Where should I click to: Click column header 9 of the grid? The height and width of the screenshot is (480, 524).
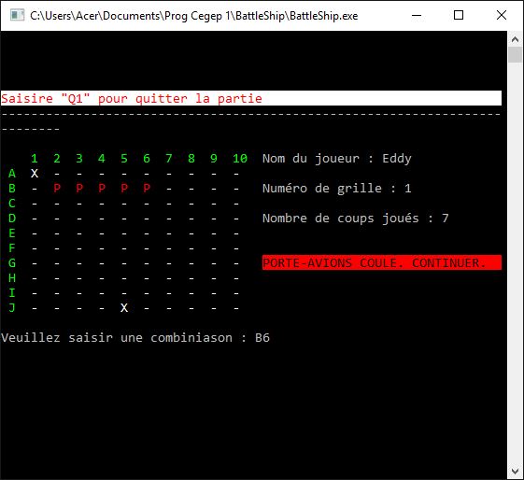[214, 159]
